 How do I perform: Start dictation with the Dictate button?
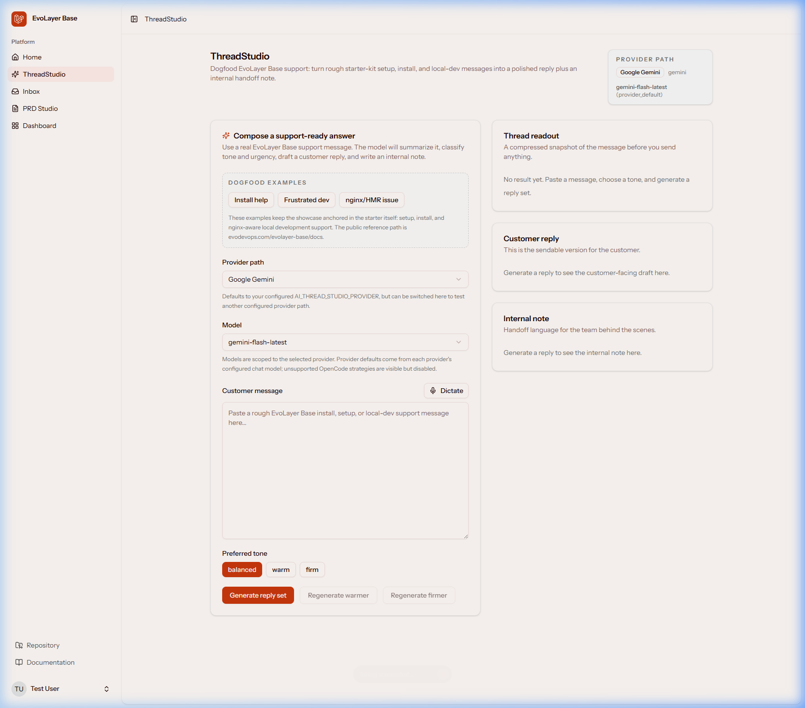click(x=446, y=391)
